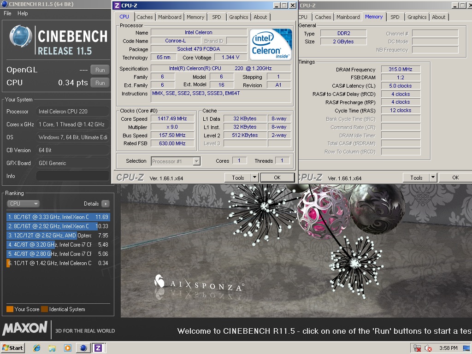Expand ranking Details arrow button
The image size is (472, 354).
(x=106, y=204)
